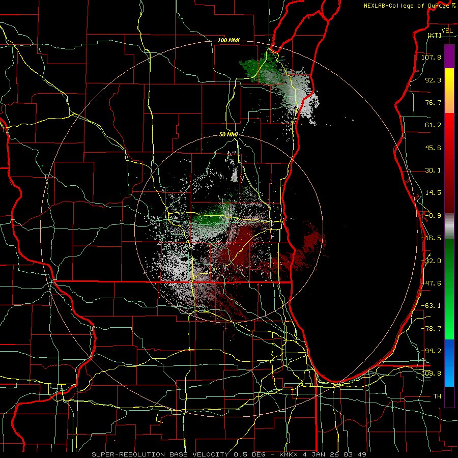
Task: Select the -78.7 velocity scale value
Action: click(431, 329)
